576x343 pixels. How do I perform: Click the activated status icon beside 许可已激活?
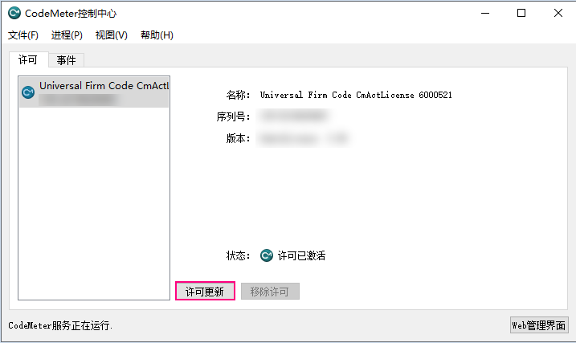point(267,255)
